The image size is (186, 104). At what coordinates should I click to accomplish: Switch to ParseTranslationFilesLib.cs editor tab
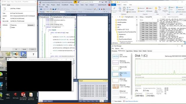tap(58, 15)
